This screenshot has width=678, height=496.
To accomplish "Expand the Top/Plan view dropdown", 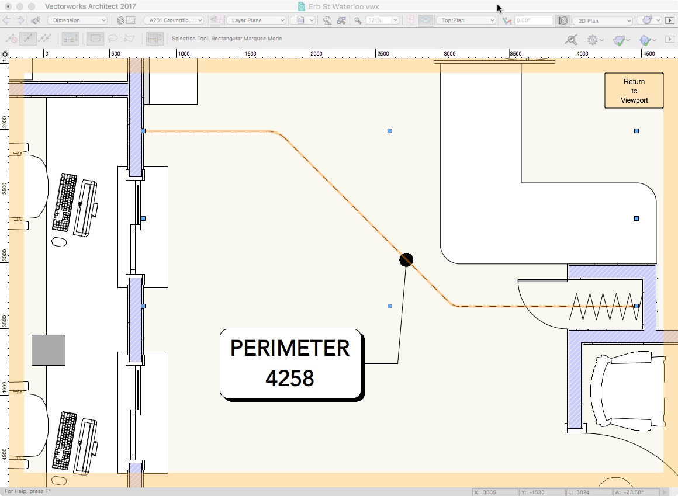I will [x=465, y=20].
